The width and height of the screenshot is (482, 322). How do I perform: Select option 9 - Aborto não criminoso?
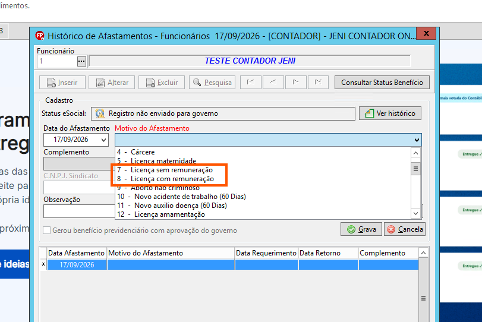(x=263, y=187)
